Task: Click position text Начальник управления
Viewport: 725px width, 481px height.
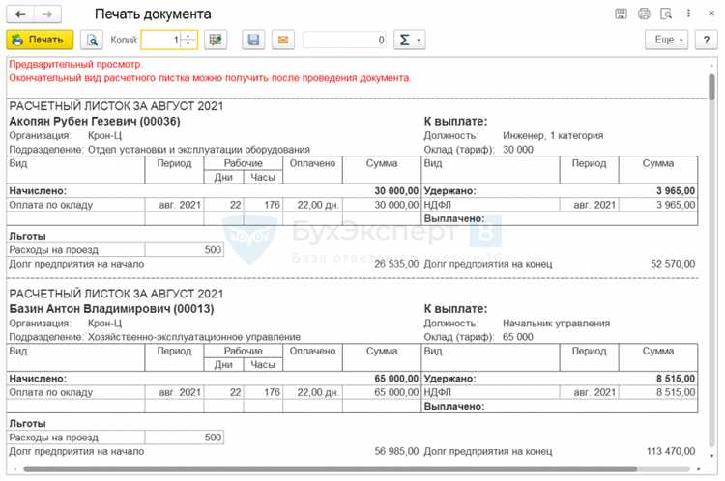Action: coord(556,324)
